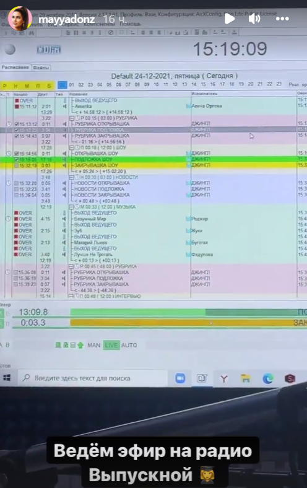Collapse the МУЗЫКА block tree node

[71, 207]
